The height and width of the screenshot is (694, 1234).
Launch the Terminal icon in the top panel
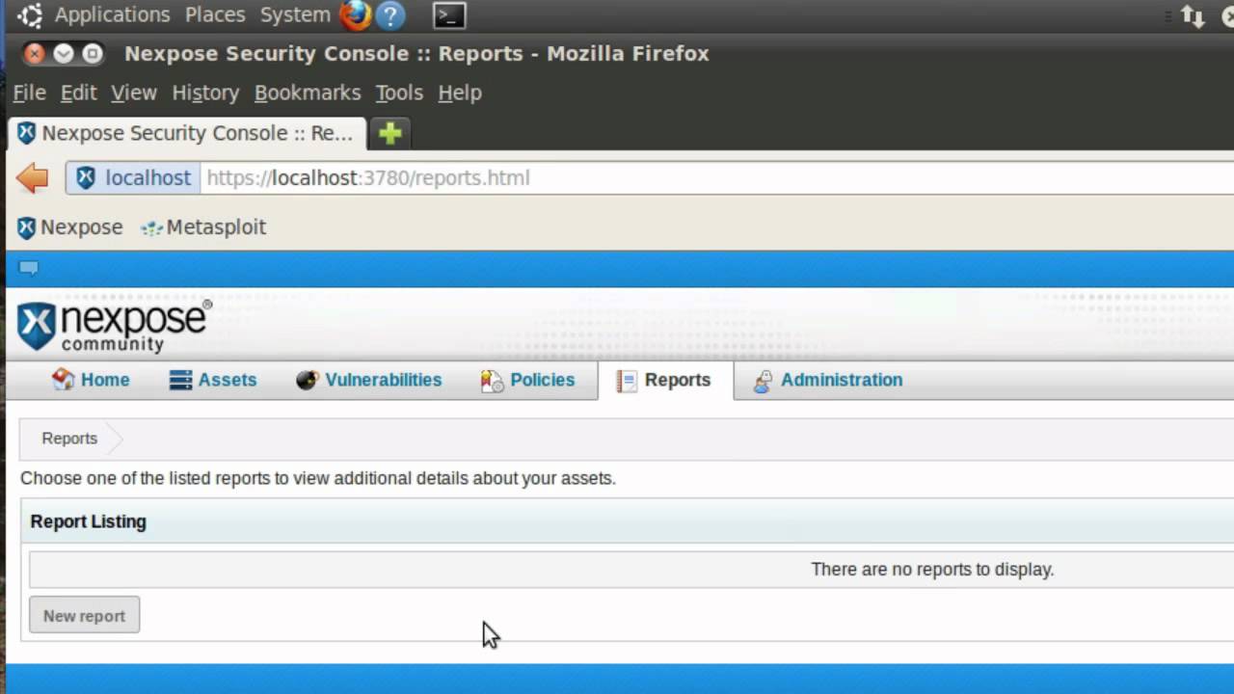[449, 15]
